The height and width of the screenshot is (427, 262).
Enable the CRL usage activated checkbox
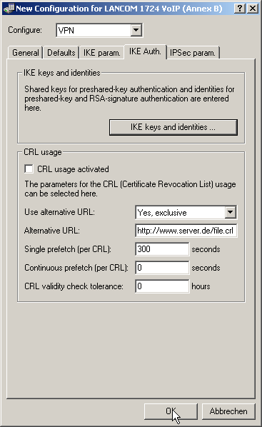point(29,169)
